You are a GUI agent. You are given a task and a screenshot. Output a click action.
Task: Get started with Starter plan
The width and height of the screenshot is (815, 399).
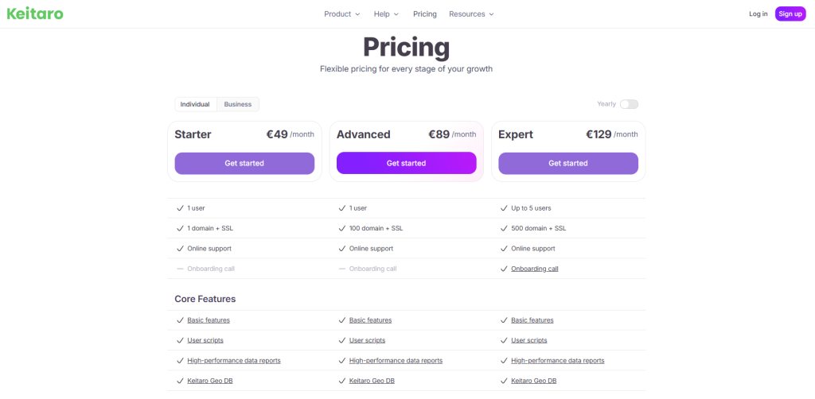point(244,163)
